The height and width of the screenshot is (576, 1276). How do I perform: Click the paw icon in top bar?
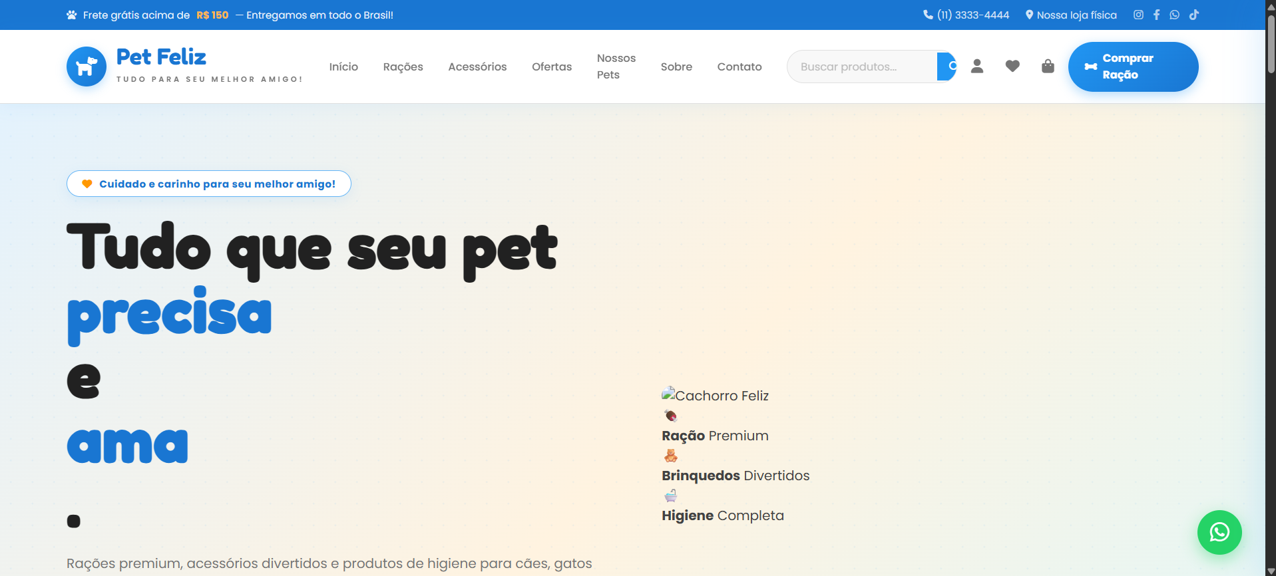point(72,15)
